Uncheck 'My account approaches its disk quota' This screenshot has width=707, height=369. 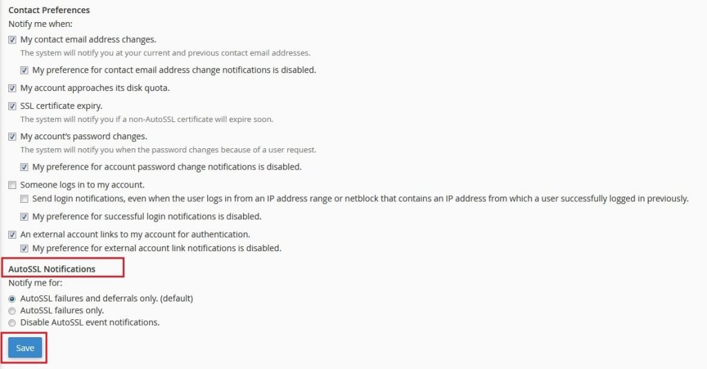(x=12, y=88)
